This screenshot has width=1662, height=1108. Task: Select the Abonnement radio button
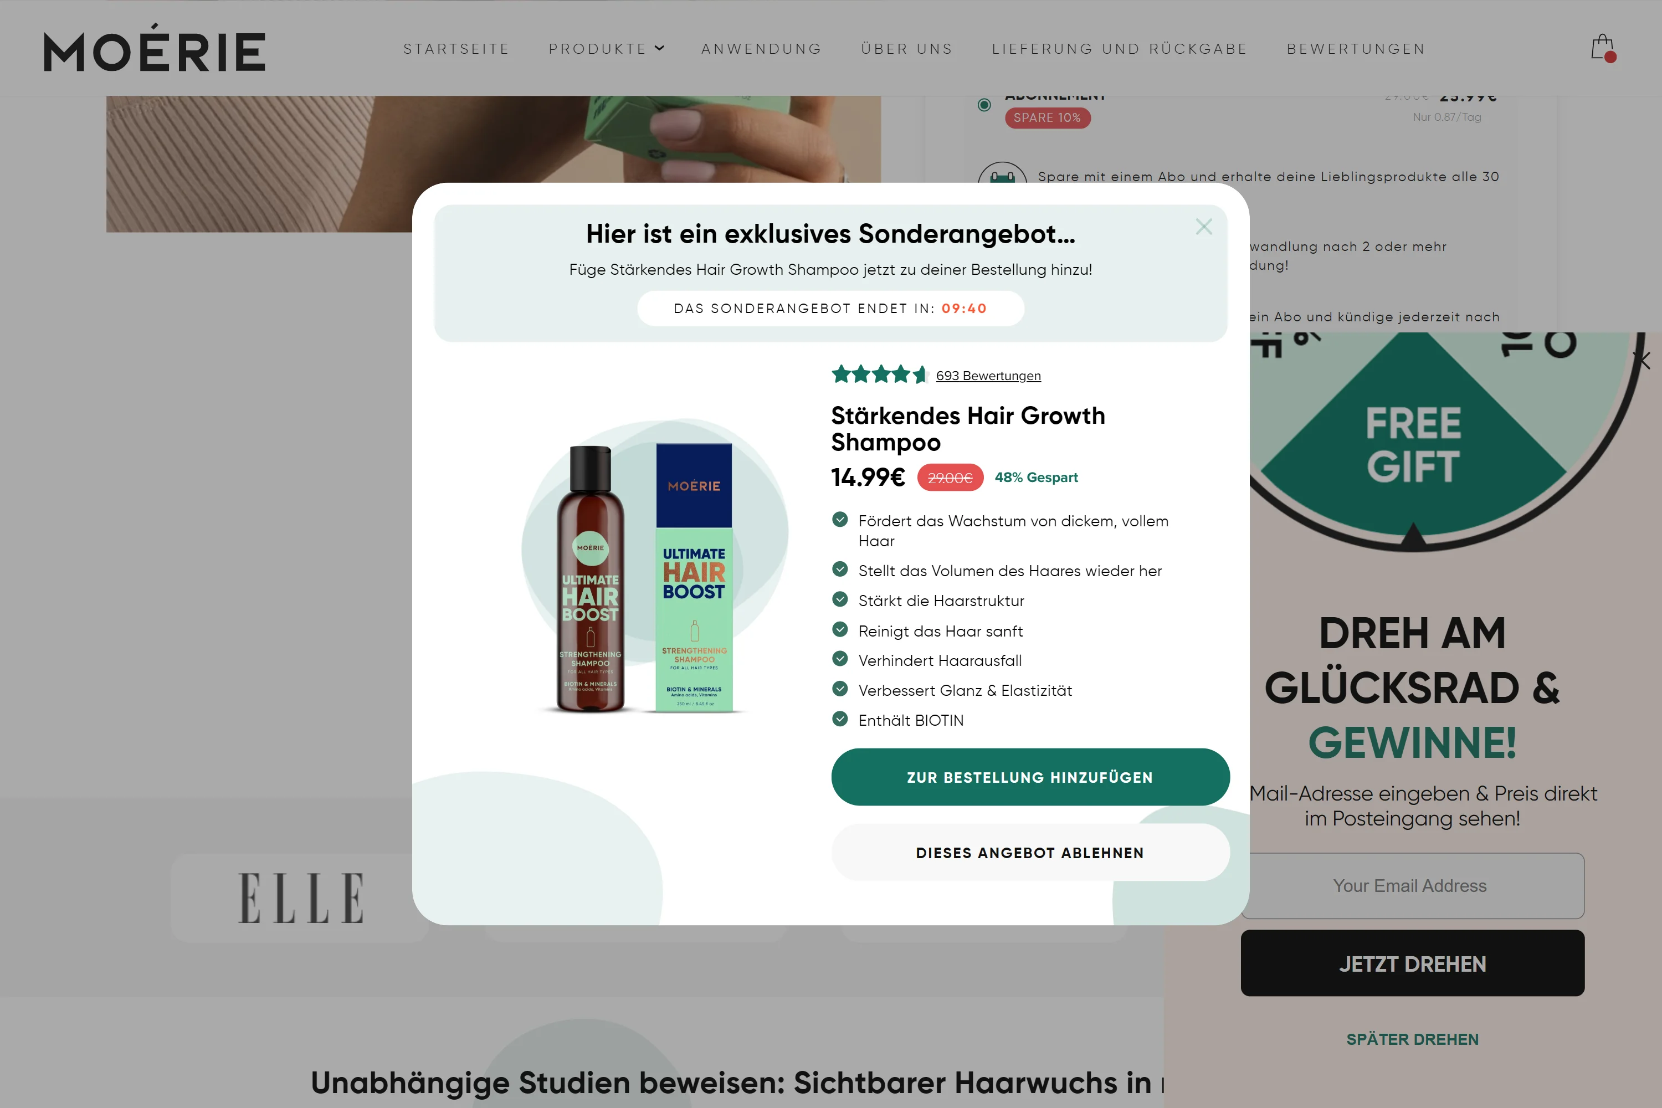(x=984, y=105)
